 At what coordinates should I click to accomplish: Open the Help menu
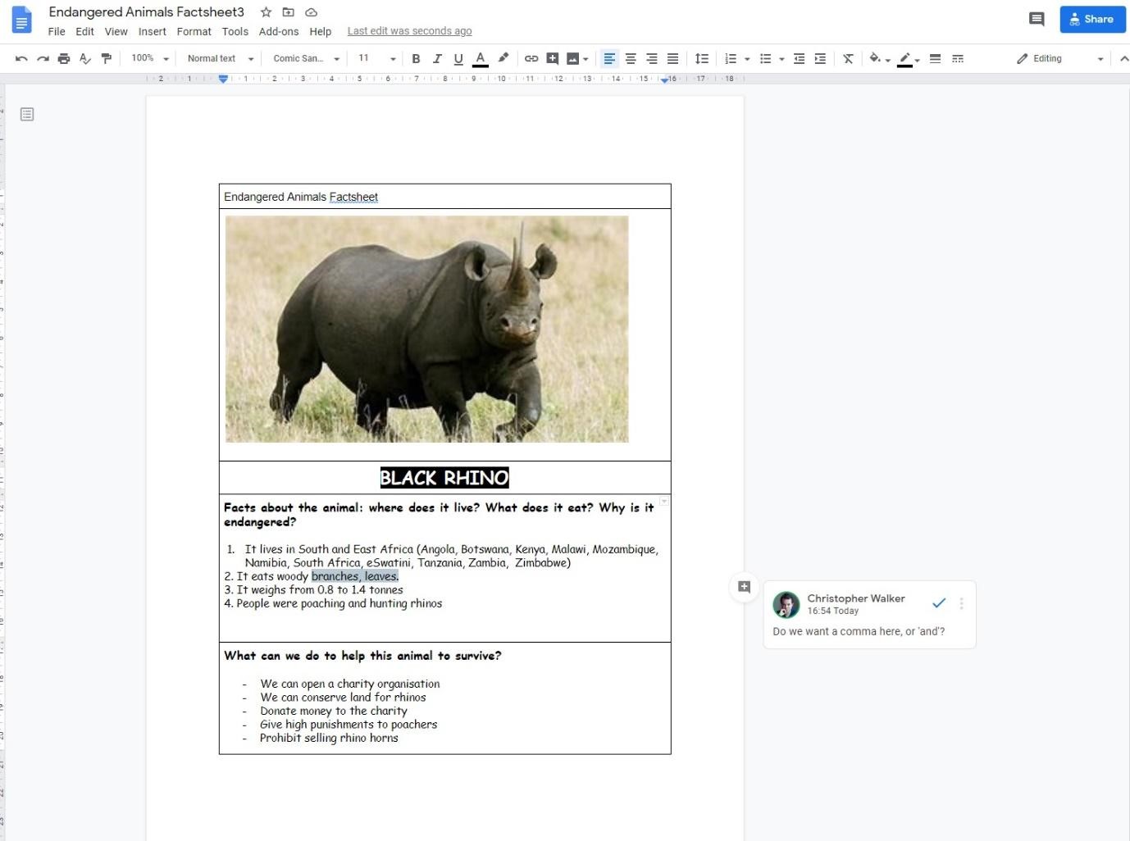pyautogui.click(x=320, y=31)
